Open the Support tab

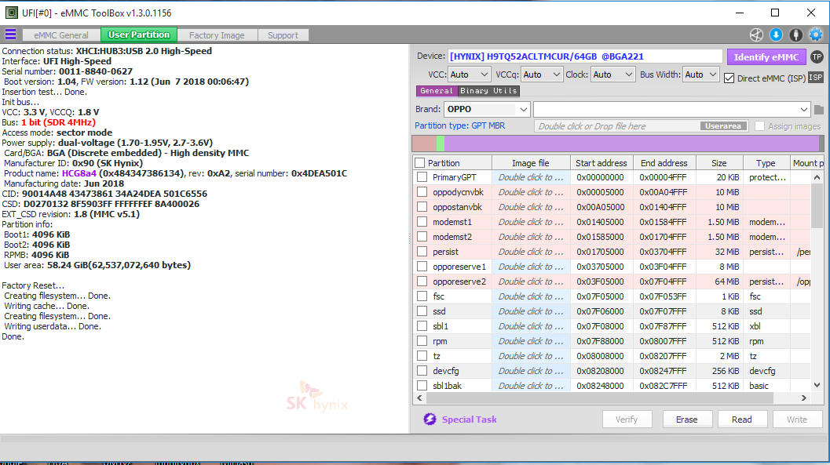283,35
